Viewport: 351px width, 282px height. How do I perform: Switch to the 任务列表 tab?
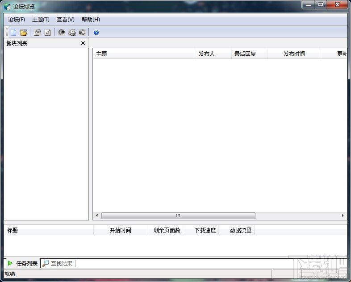[x=22, y=263]
